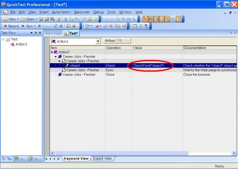Click the horizontal scrollbar thumb in grid
This screenshot has height=169, width=238.
122,153
